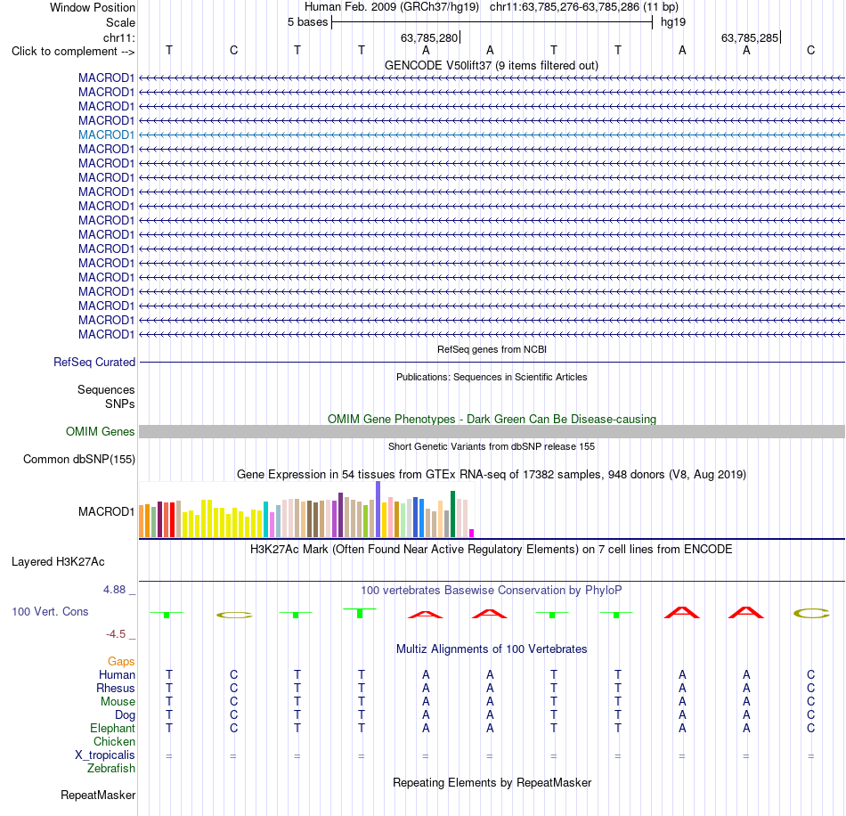Viewport: 846px width, 816px height.
Task: Open "100 vertebrates Basewise Conservation by PhyloP" title
Action: click(x=492, y=591)
